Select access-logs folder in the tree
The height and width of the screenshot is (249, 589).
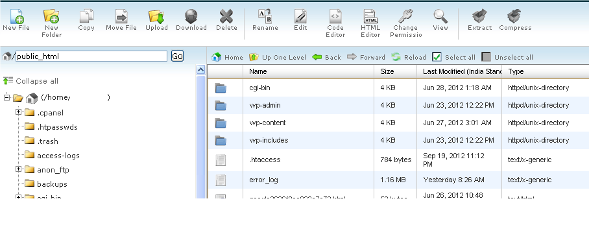pyautogui.click(x=58, y=156)
